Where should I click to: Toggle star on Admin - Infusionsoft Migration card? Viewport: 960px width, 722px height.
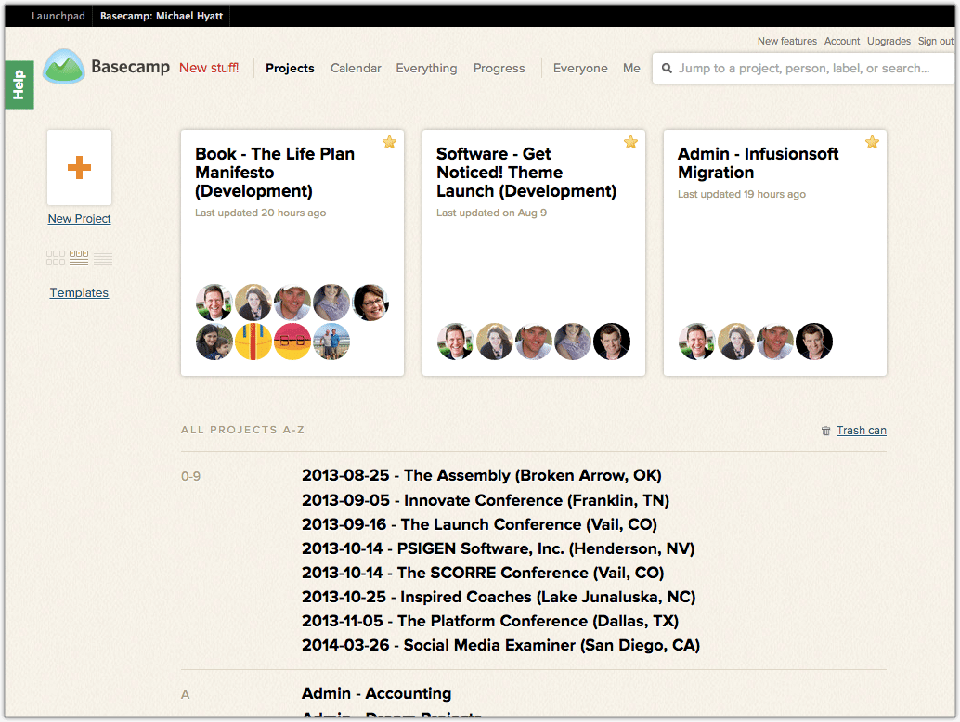pos(872,142)
